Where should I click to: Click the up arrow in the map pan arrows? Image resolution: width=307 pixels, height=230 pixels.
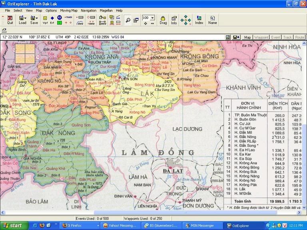pos(185,16)
